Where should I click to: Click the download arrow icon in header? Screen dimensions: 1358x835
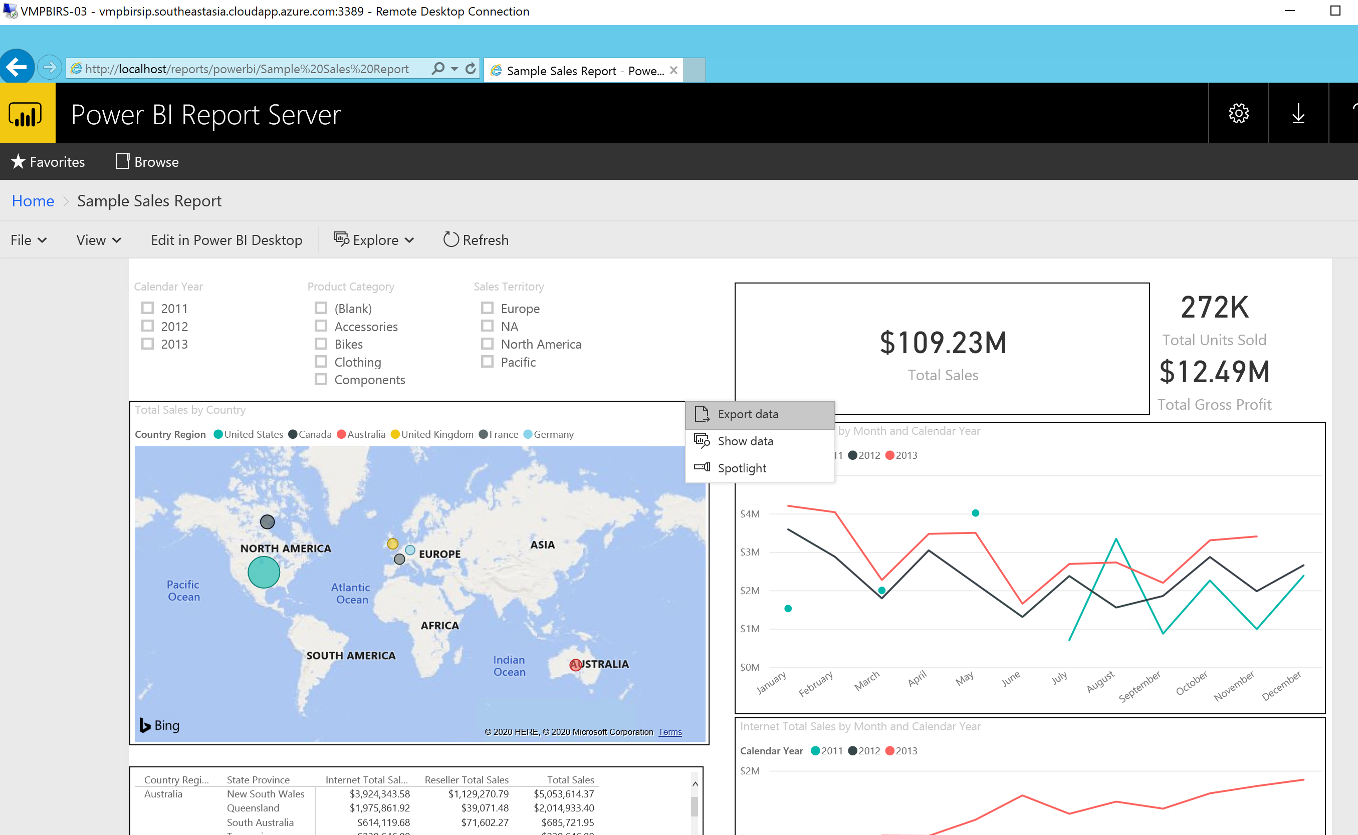(1298, 113)
